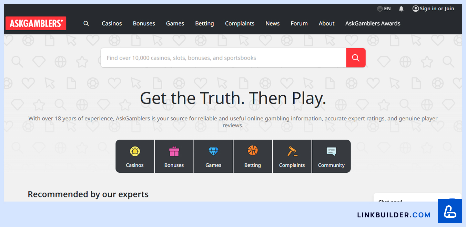Click the user profile icon
This screenshot has height=227, width=466.
click(416, 9)
